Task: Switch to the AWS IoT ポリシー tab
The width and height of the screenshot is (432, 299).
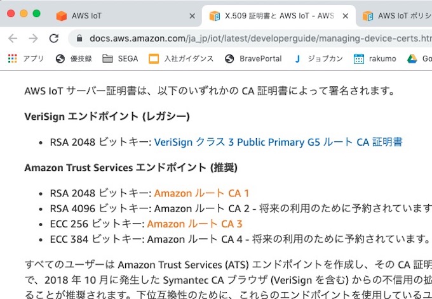Action: pos(396,16)
